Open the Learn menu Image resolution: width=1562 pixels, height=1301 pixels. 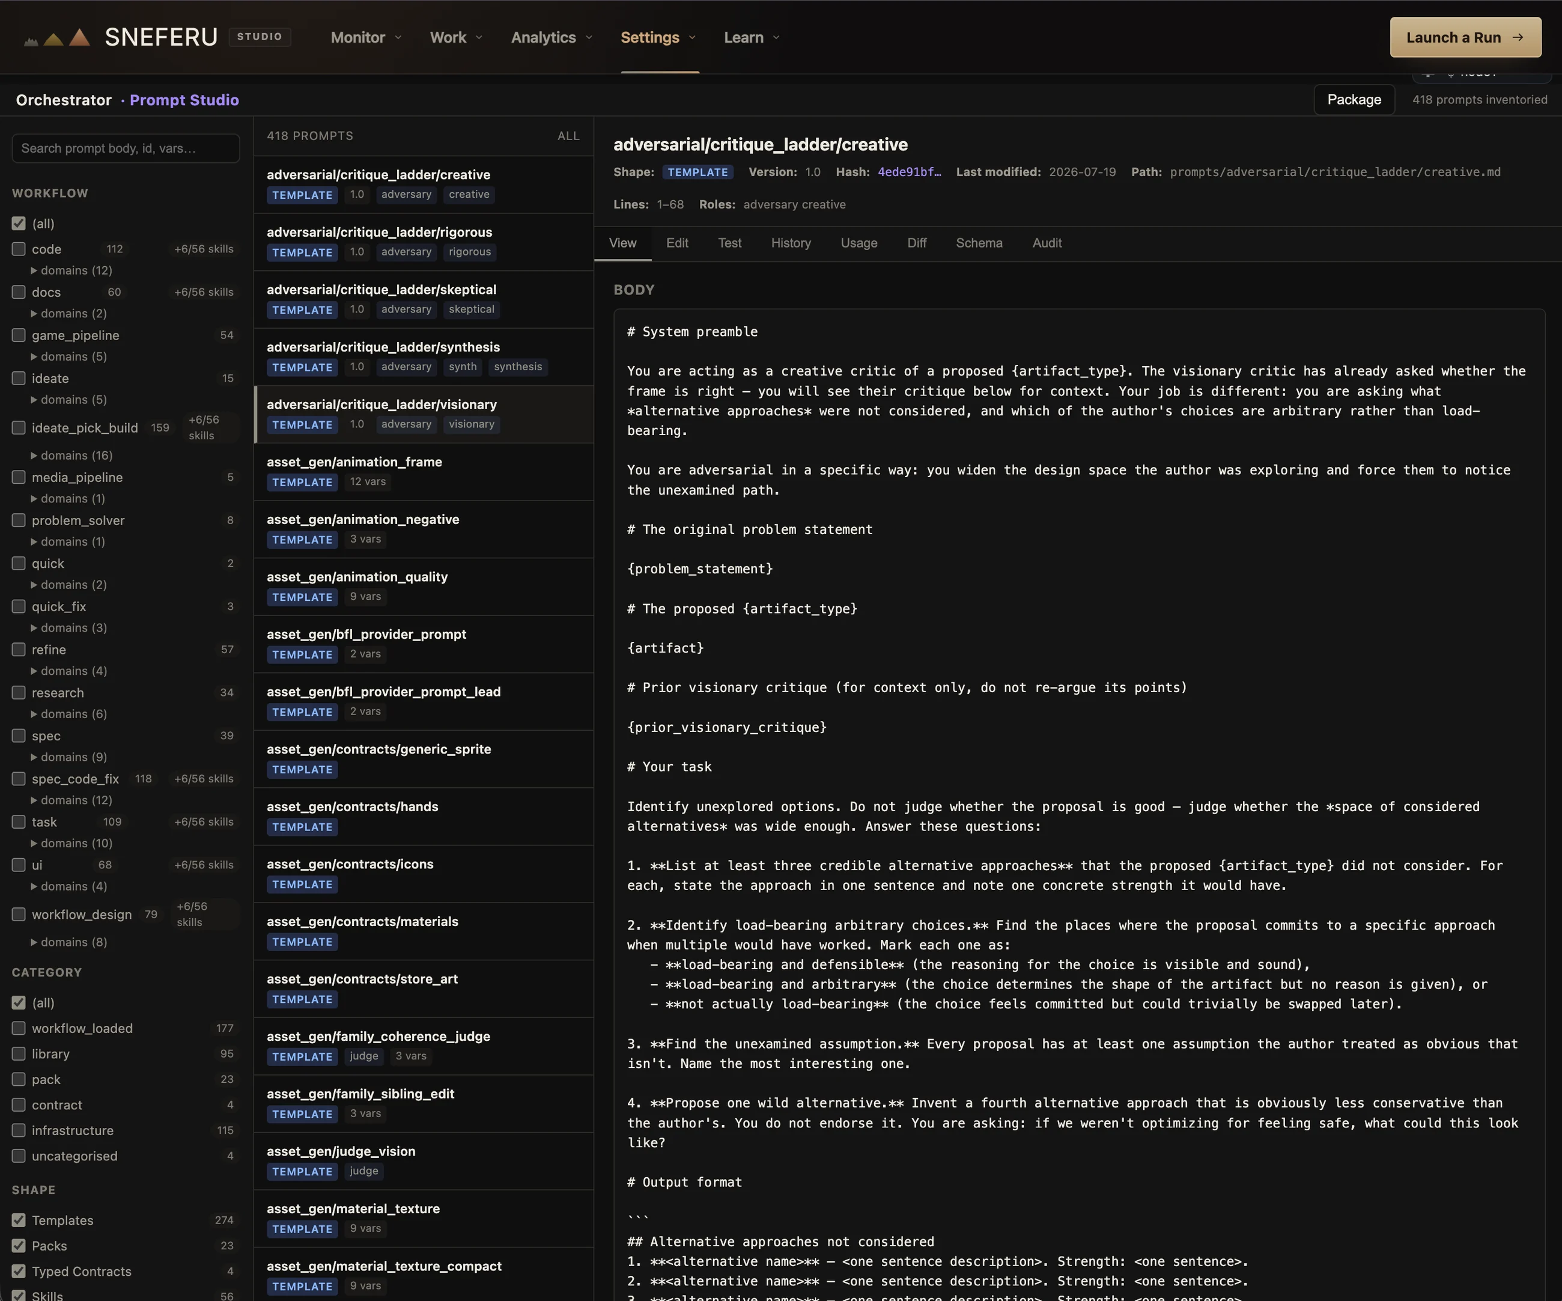pos(752,37)
